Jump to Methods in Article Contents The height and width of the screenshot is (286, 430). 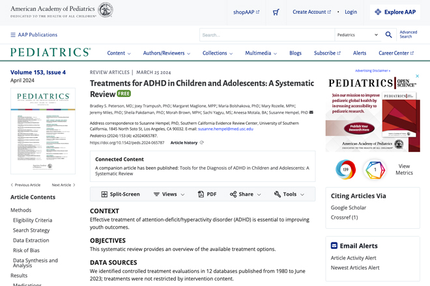(x=21, y=210)
